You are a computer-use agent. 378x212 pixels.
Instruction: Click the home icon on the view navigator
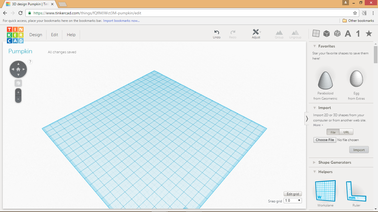point(18,69)
